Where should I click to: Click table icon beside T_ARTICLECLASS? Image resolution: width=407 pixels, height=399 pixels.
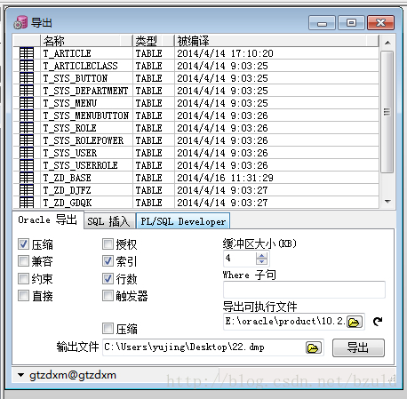click(x=27, y=66)
